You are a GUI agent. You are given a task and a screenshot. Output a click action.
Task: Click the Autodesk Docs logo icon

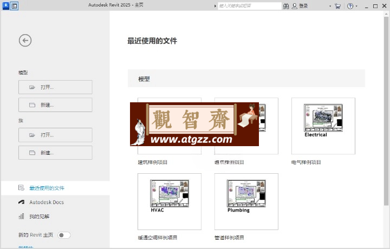point(21,202)
